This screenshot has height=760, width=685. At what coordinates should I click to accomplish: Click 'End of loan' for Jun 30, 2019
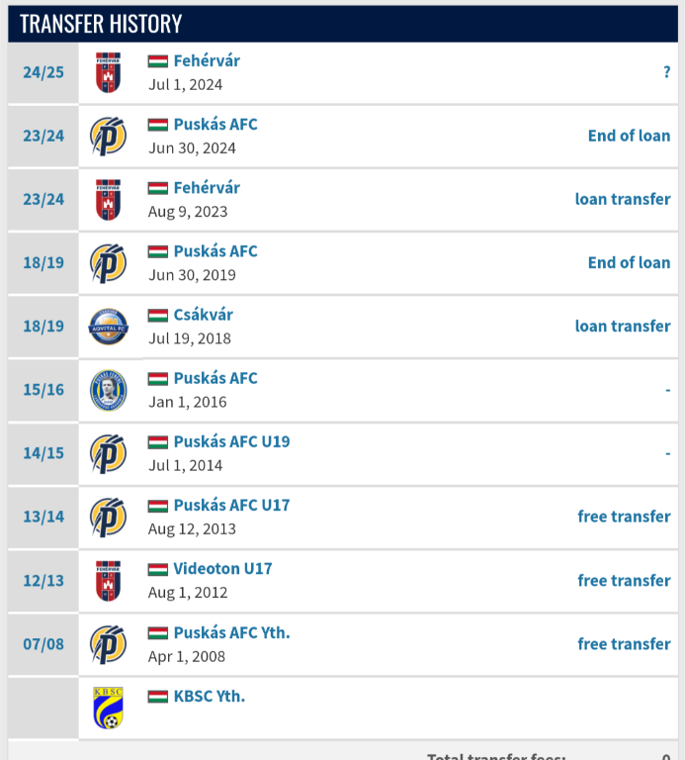[629, 262]
